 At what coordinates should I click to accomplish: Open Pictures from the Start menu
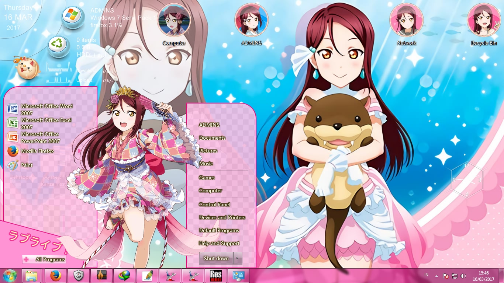[208, 151]
